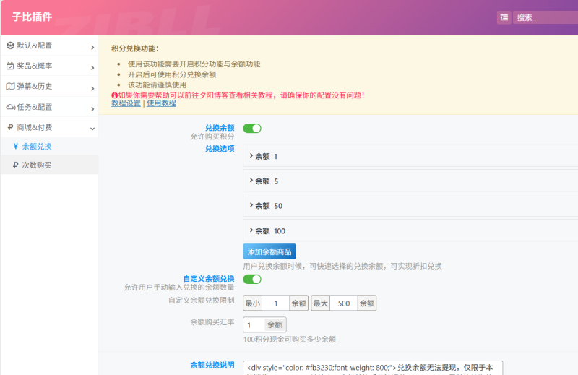Click the 自定义余额兑换限制 label
578x375 pixels.
(x=202, y=301)
